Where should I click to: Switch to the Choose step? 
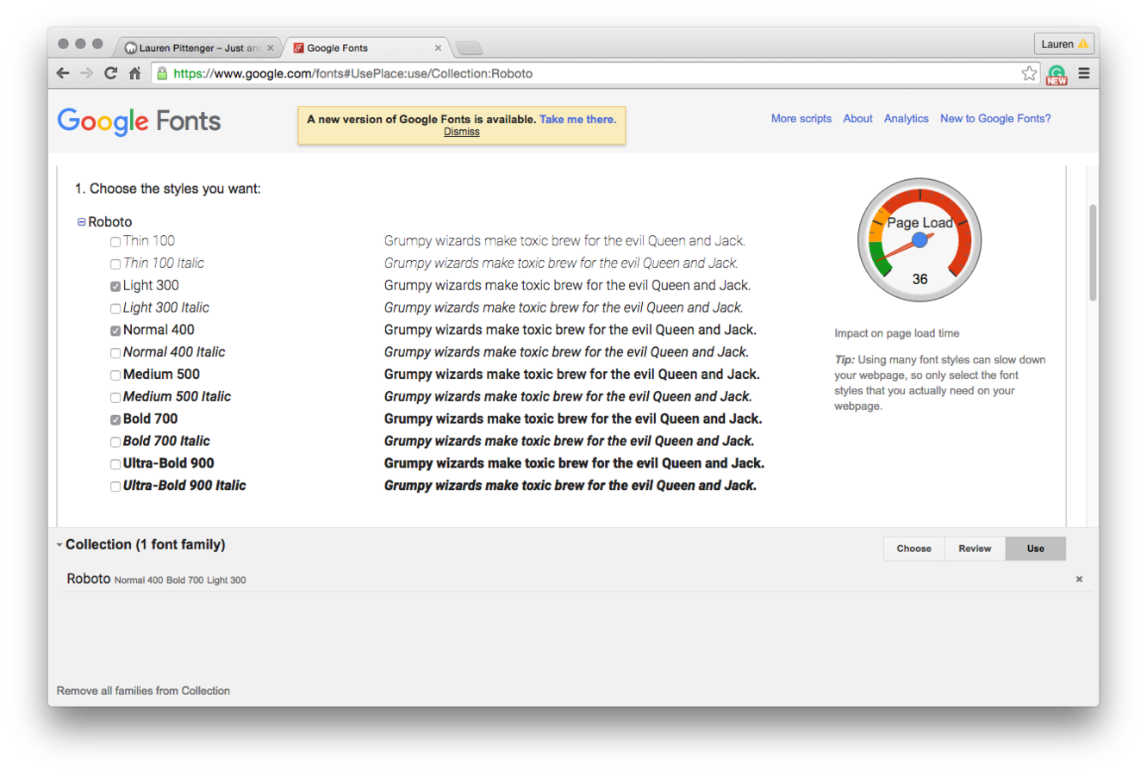(913, 549)
